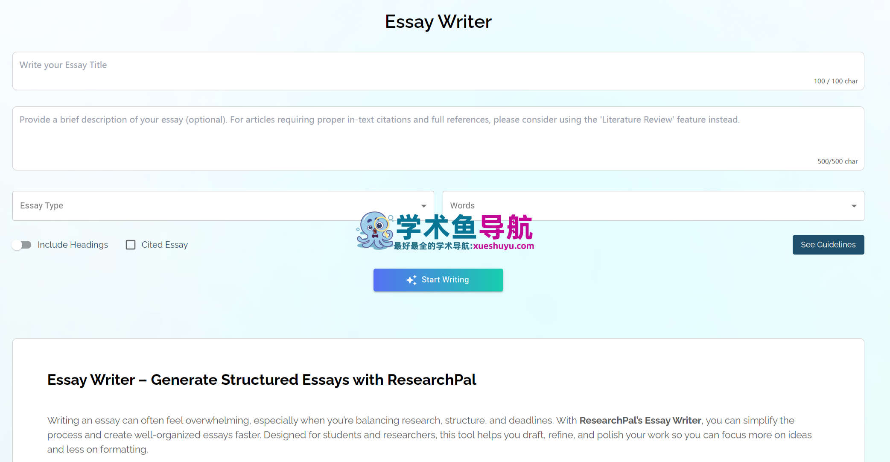Image resolution: width=890 pixels, height=462 pixels.
Task: Click the Essay Type dropdown arrow
Action: coord(423,206)
